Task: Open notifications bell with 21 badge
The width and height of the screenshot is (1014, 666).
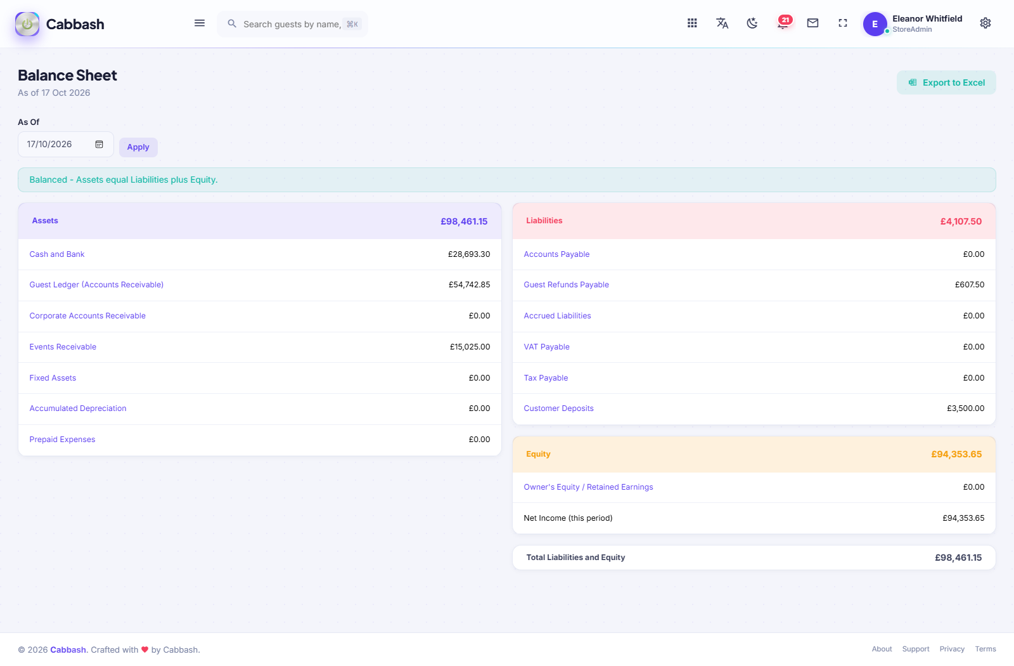Action: [784, 23]
